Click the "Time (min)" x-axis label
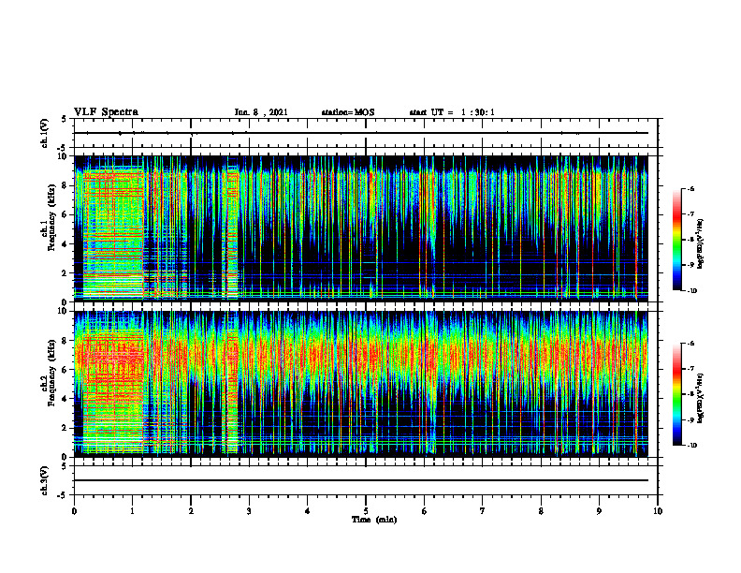The width and height of the screenshot is (741, 573). [374, 520]
